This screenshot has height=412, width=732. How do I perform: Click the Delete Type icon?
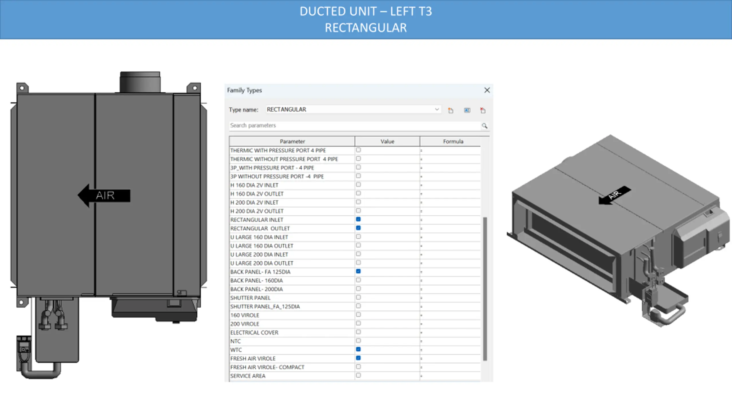[x=483, y=110]
